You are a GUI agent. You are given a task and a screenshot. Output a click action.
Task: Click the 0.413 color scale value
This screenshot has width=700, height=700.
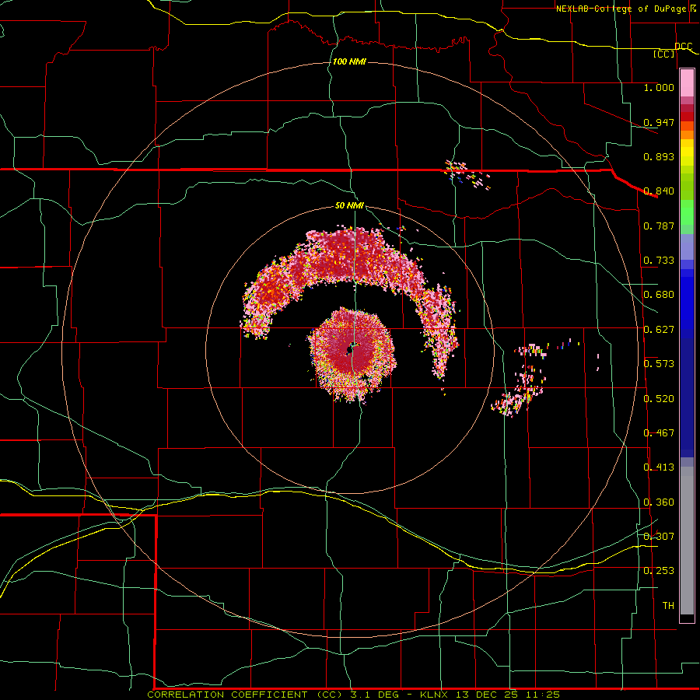pyautogui.click(x=659, y=467)
